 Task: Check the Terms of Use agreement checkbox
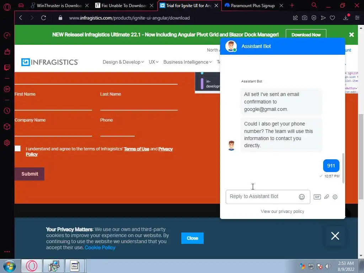[18, 149]
